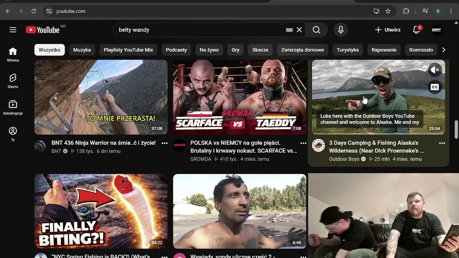Open the BNT 436 Ninja Warrior title
Viewport: 459px width, 258px height.
tap(104, 143)
